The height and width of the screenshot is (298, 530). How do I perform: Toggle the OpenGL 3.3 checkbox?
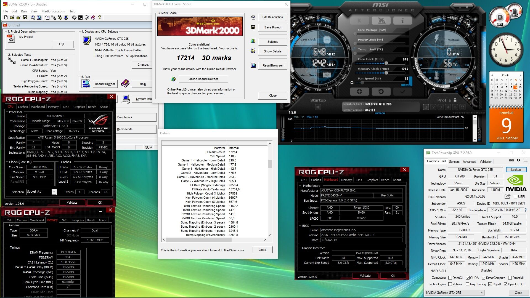click(x=505, y=284)
